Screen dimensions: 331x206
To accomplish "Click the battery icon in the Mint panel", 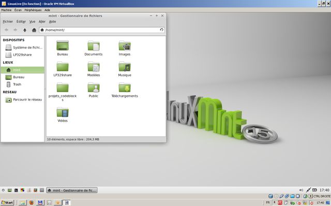I will (314, 190).
